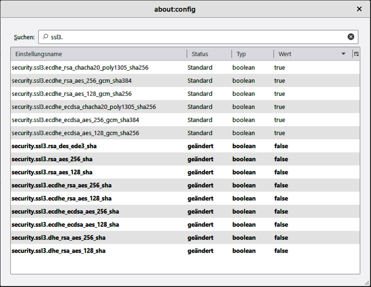Select security.ssl3.rsa_des_ede3_sha preference
The image size is (371, 287).
click(185, 146)
